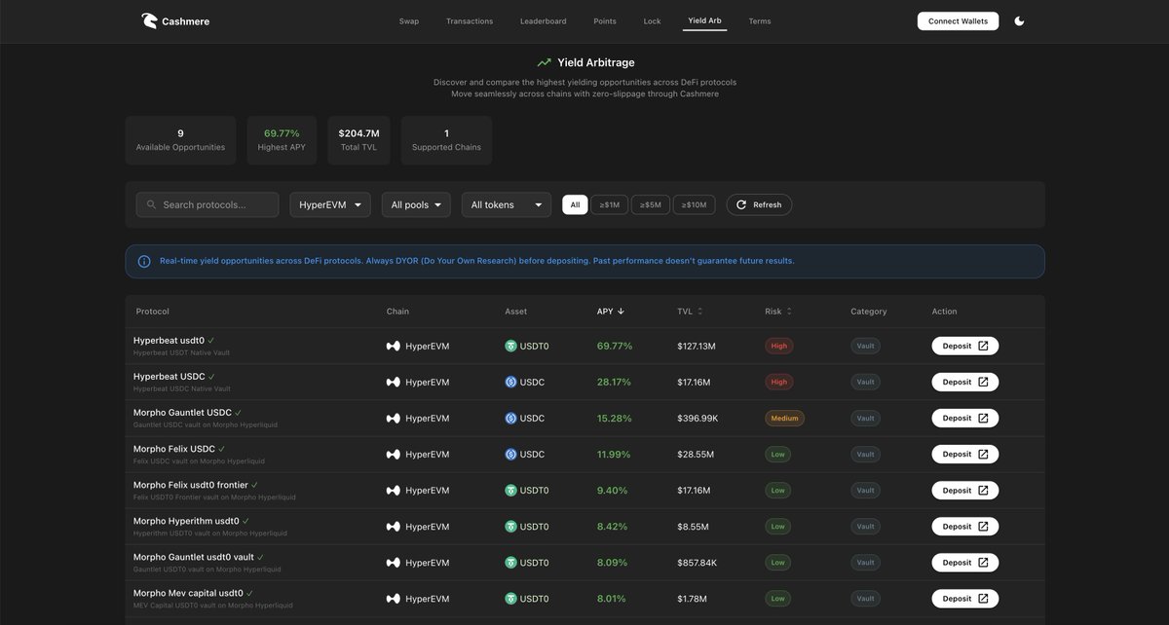Image resolution: width=1169 pixels, height=625 pixels.
Task: Open the All tokens dropdown
Action: 507,204
